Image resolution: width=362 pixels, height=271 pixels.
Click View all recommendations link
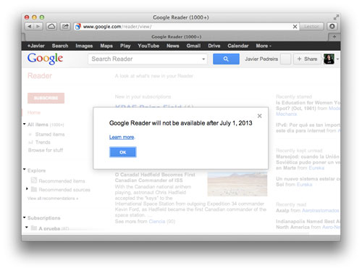click(53, 199)
